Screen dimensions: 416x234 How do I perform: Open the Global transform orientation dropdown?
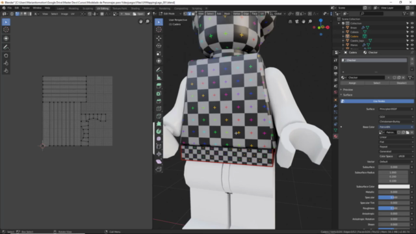click(x=278, y=14)
